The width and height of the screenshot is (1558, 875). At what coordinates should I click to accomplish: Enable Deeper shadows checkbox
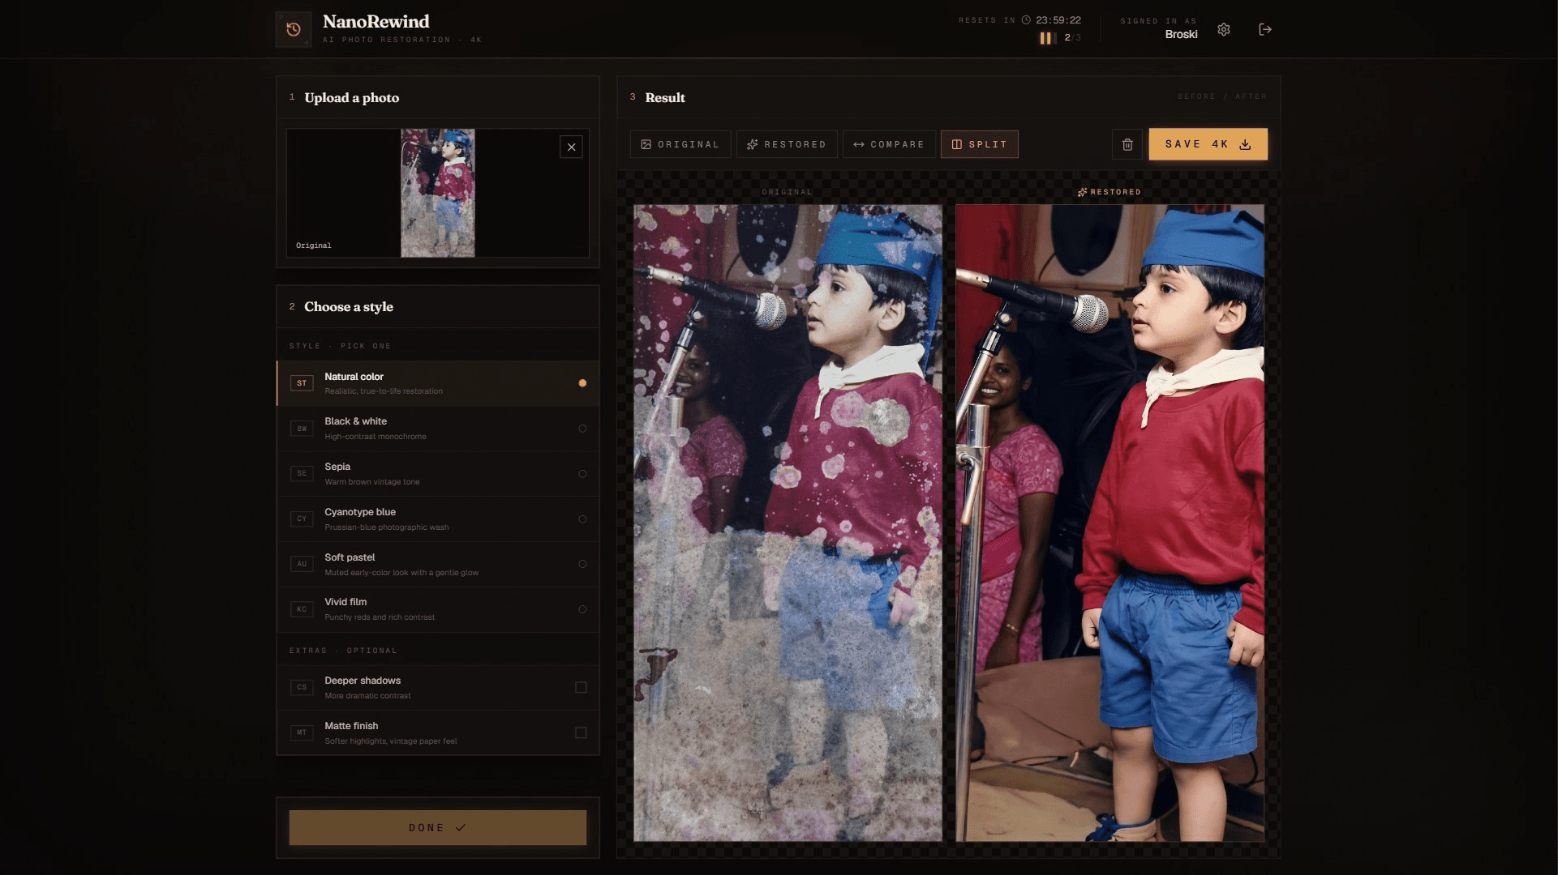click(x=581, y=687)
